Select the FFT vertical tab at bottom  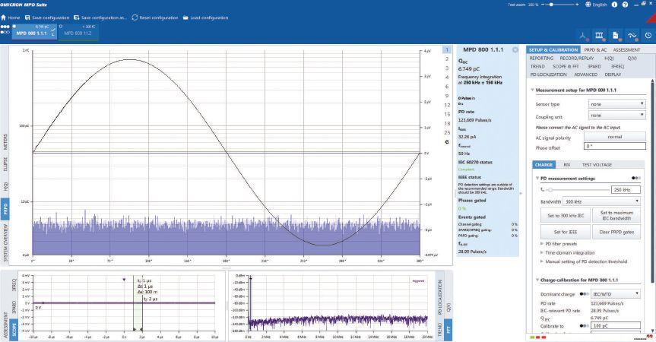coord(448,331)
